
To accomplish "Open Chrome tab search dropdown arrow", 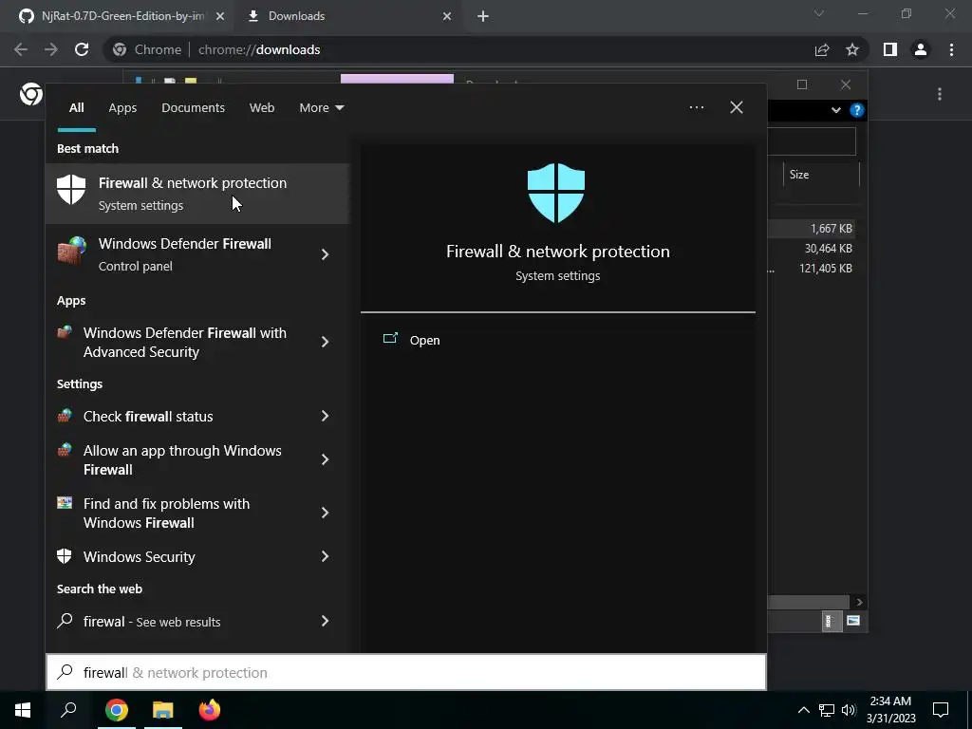I will tap(819, 13).
